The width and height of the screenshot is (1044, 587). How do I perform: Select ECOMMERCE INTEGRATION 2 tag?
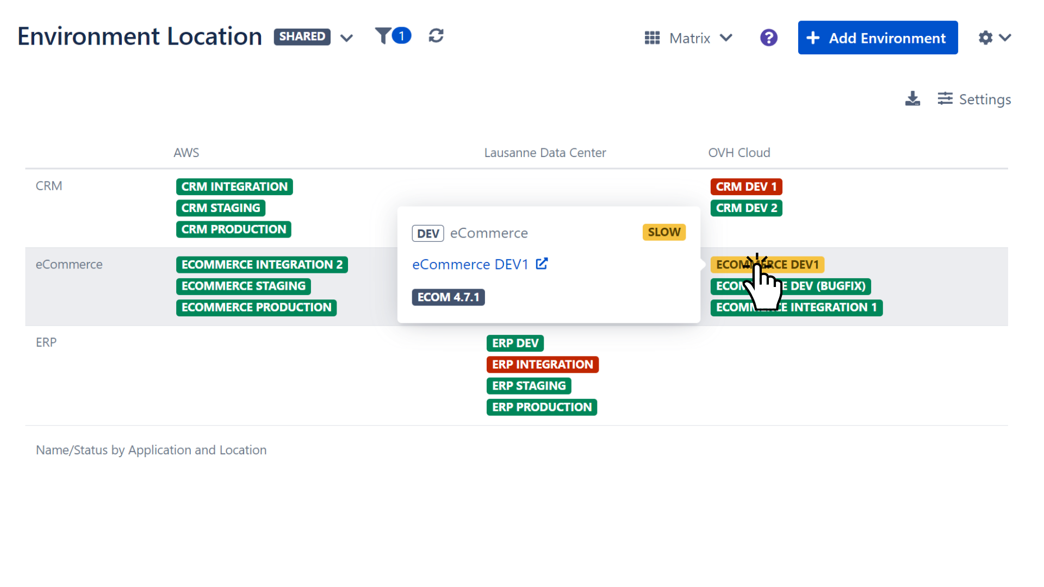262,265
